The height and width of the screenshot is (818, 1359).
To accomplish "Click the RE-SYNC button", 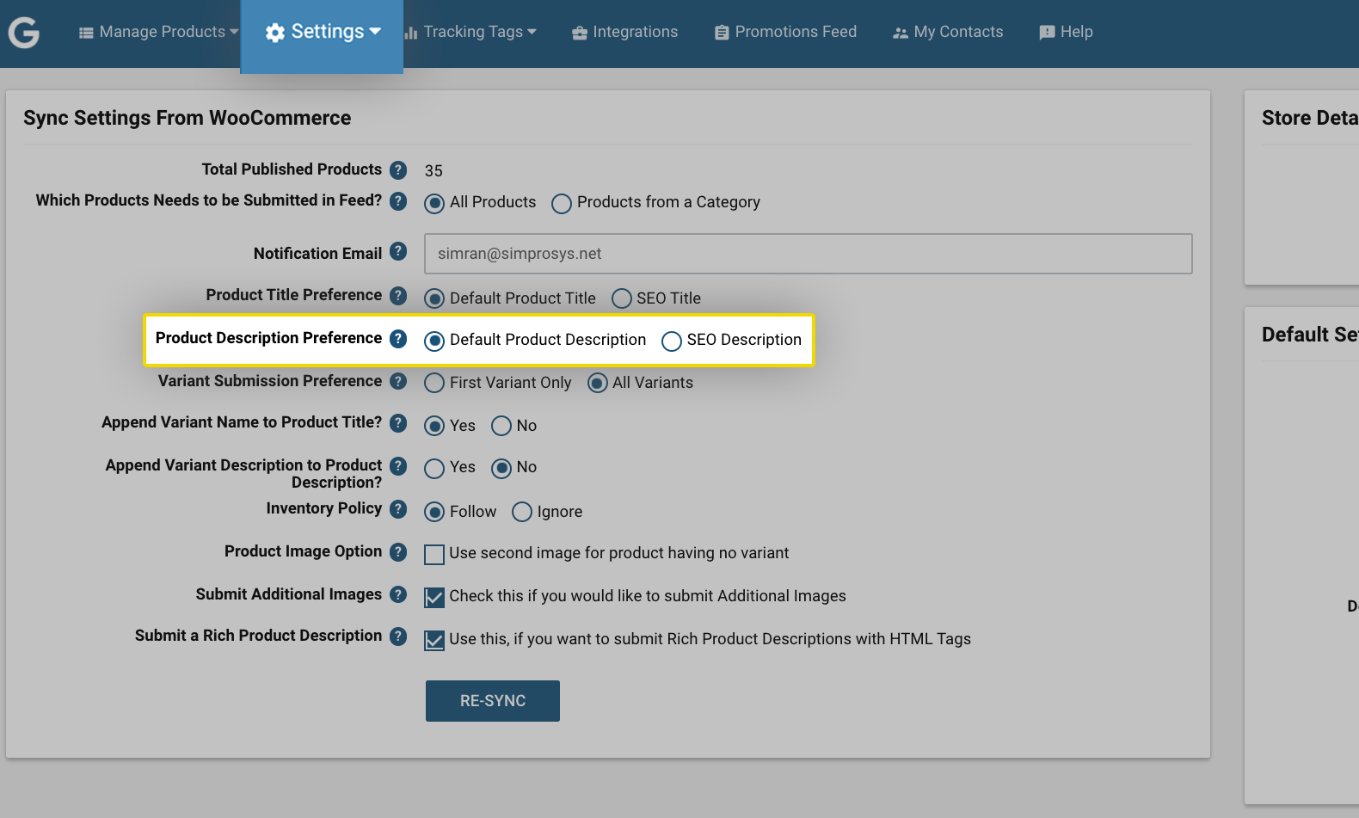I will 493,701.
